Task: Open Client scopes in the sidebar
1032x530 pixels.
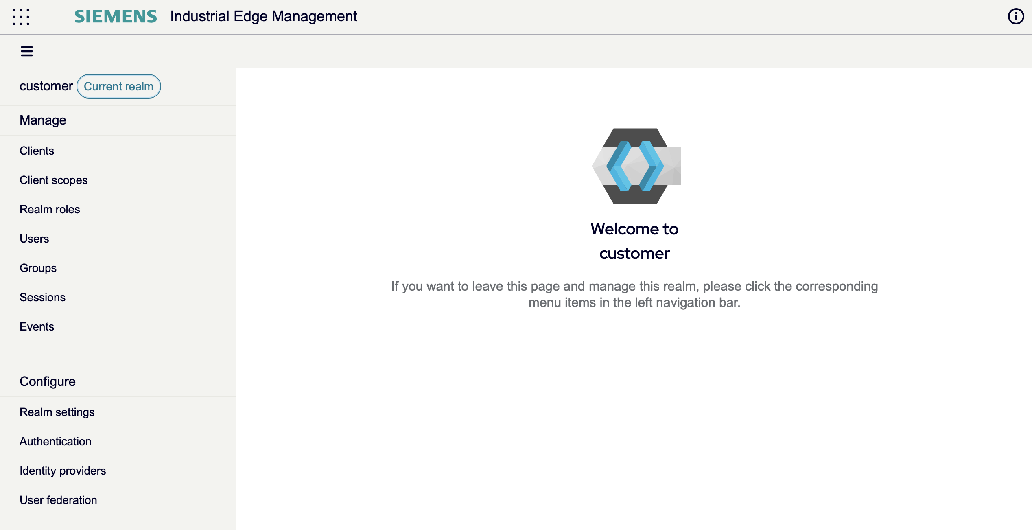Action: (x=53, y=180)
